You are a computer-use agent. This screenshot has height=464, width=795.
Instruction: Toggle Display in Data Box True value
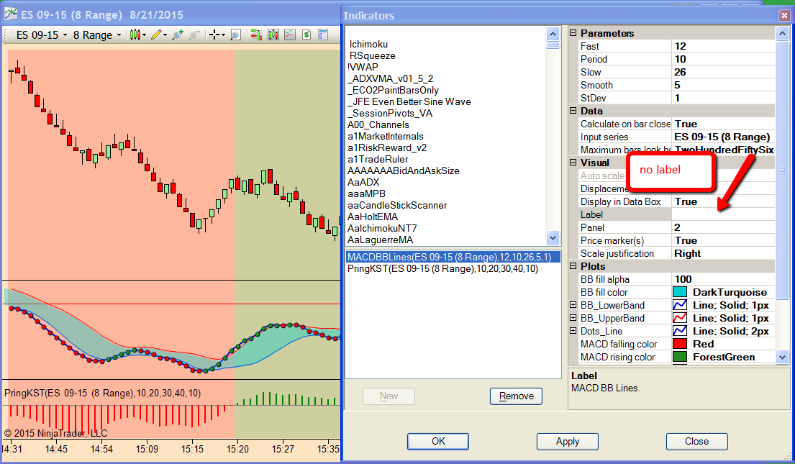click(x=723, y=201)
